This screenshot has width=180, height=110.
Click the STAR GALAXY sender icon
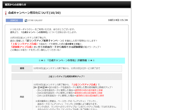26,21
